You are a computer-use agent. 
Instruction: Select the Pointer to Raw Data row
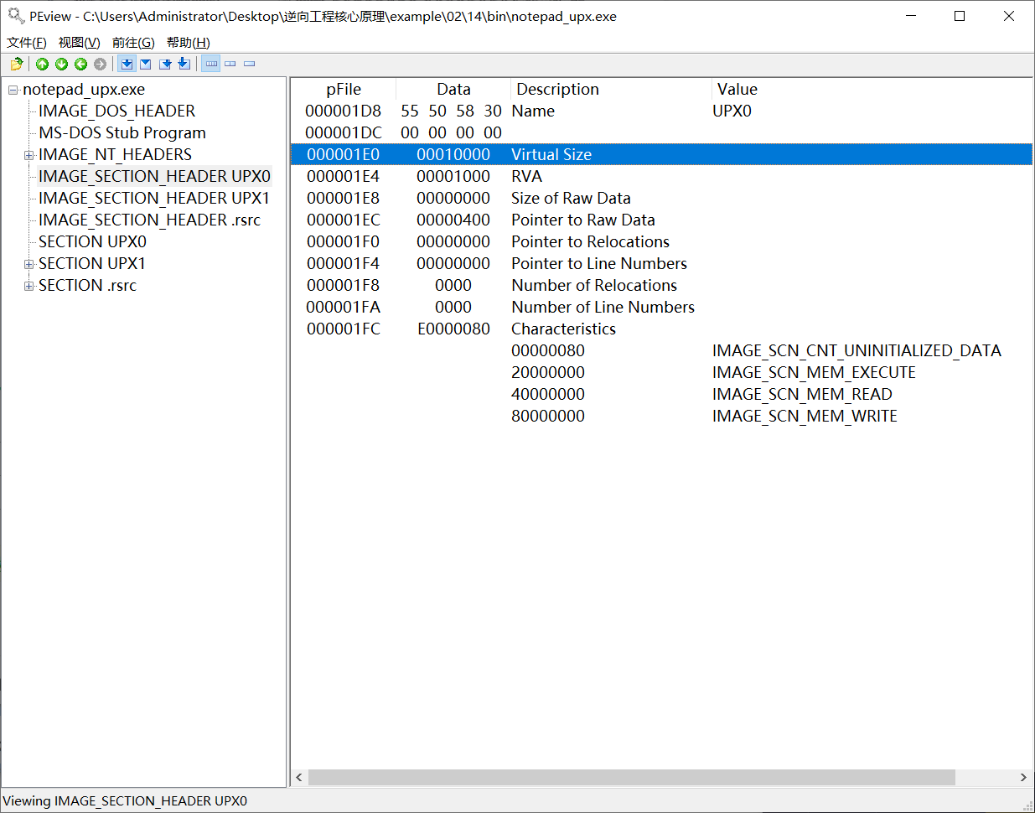[582, 220]
